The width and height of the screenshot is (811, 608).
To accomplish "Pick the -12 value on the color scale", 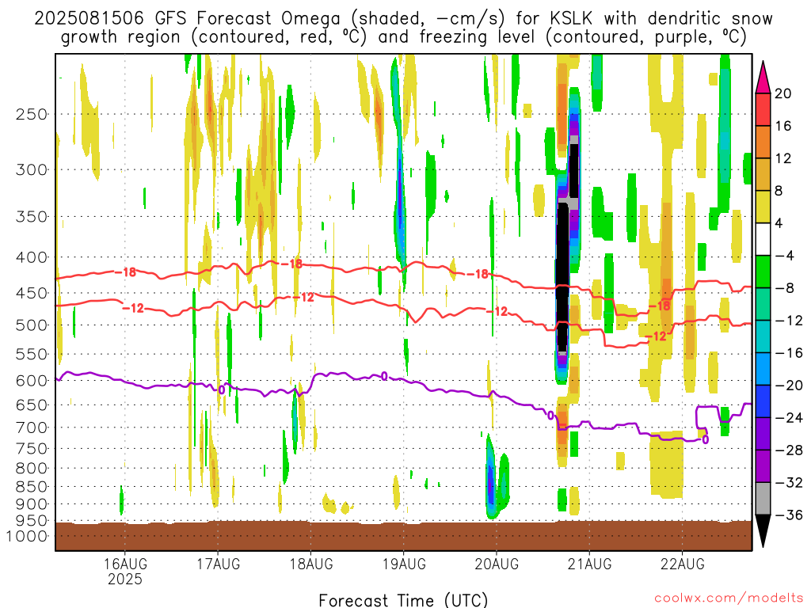I will click(789, 321).
